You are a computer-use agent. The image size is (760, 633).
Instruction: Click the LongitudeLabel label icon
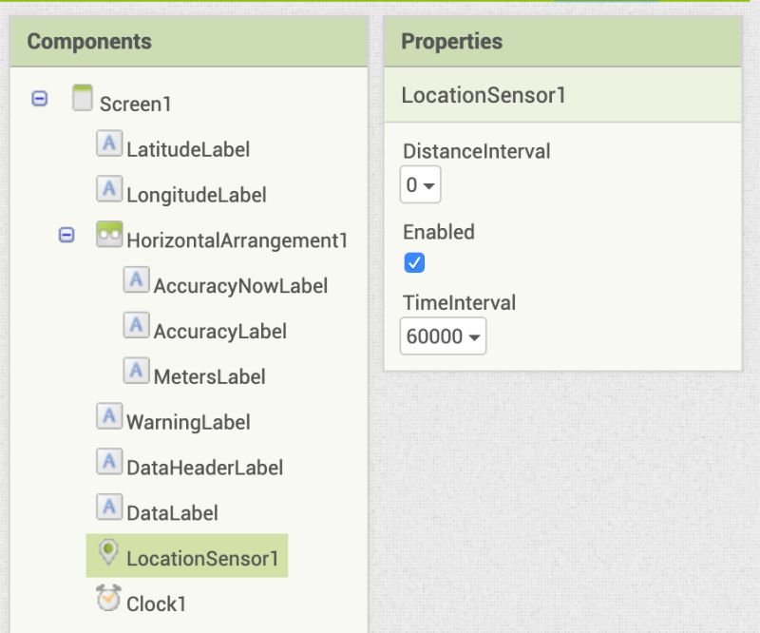click(109, 190)
